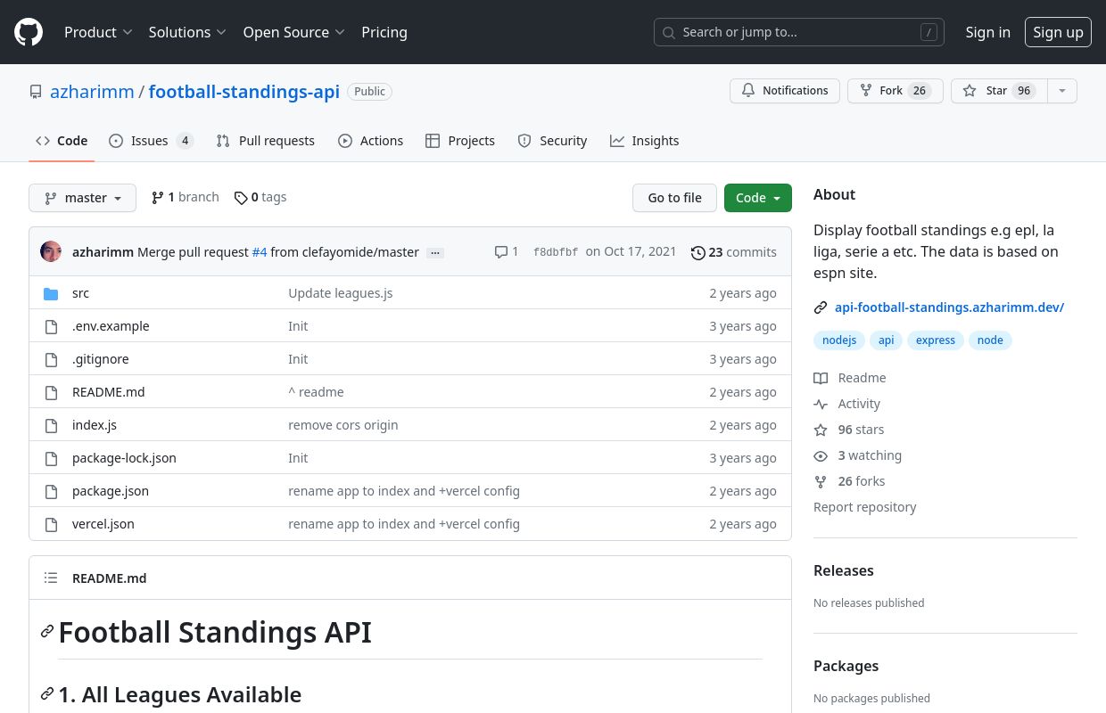Click Sign in link

tap(987, 32)
